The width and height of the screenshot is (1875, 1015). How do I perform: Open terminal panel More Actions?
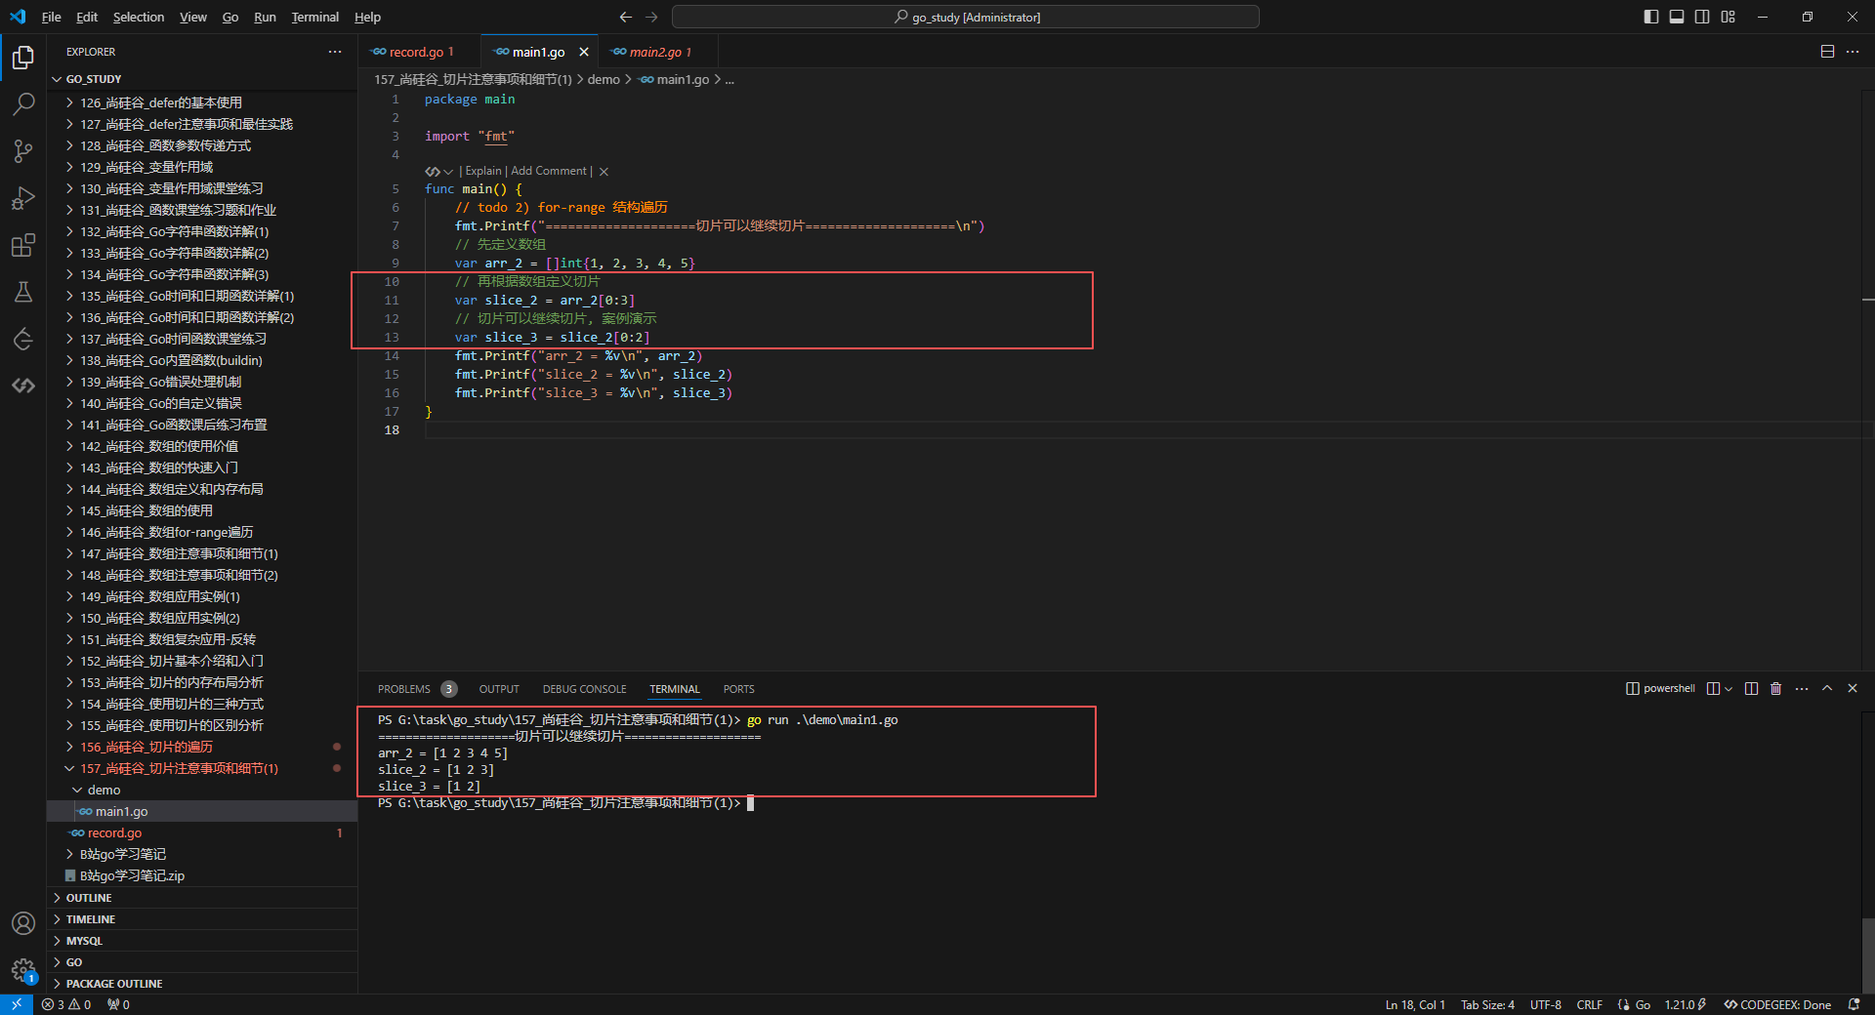pos(1802,689)
